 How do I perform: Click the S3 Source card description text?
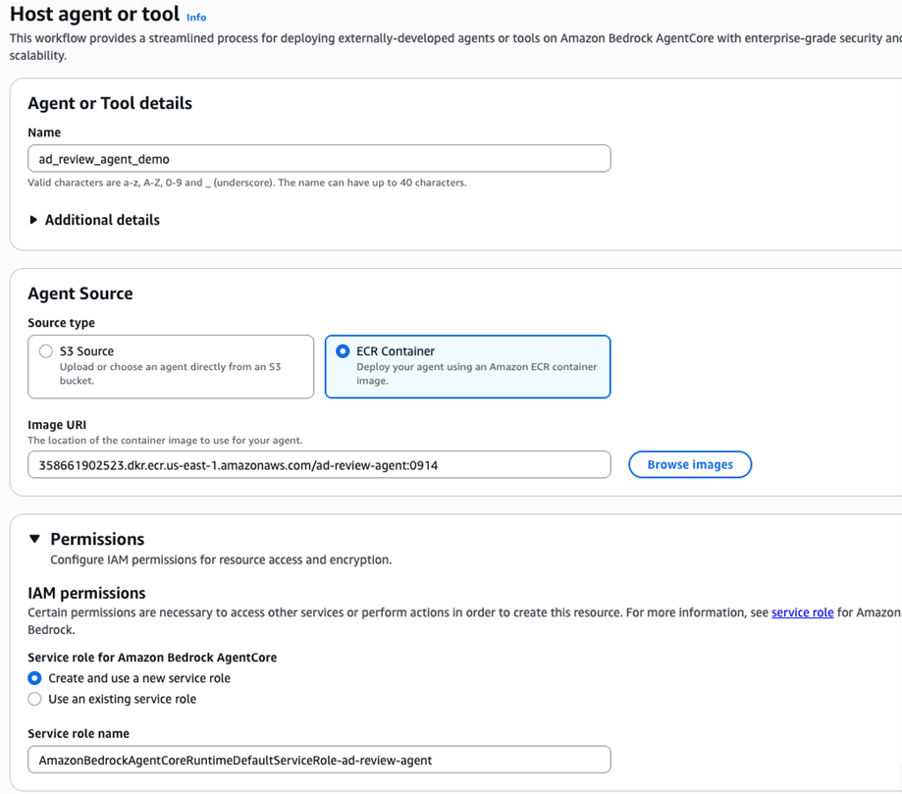pyautogui.click(x=171, y=373)
